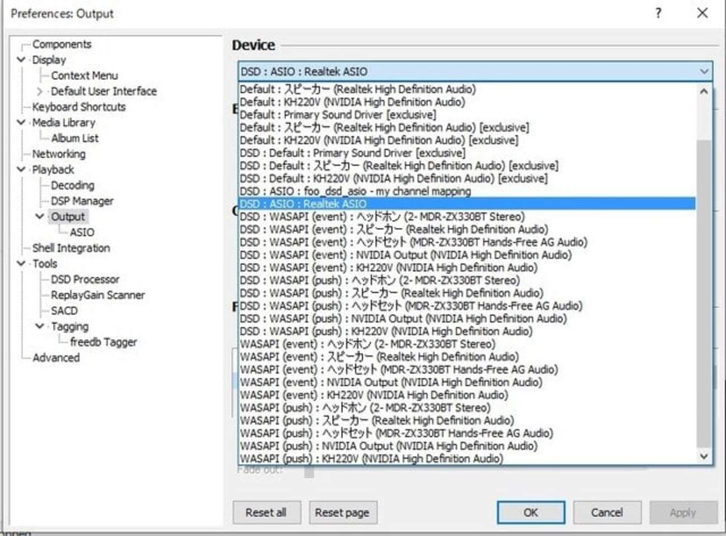
Task: Click the Reset all button
Action: 266,513
